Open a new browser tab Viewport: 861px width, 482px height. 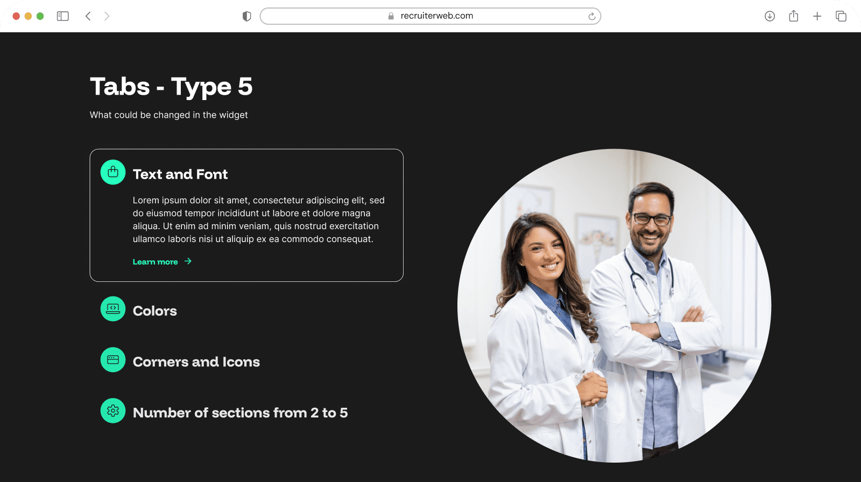[817, 16]
